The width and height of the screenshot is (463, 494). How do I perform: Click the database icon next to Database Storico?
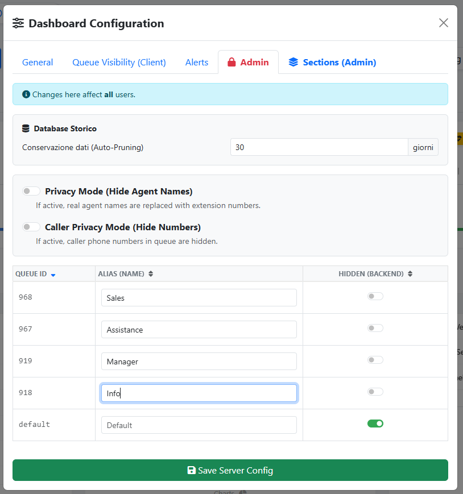click(26, 128)
